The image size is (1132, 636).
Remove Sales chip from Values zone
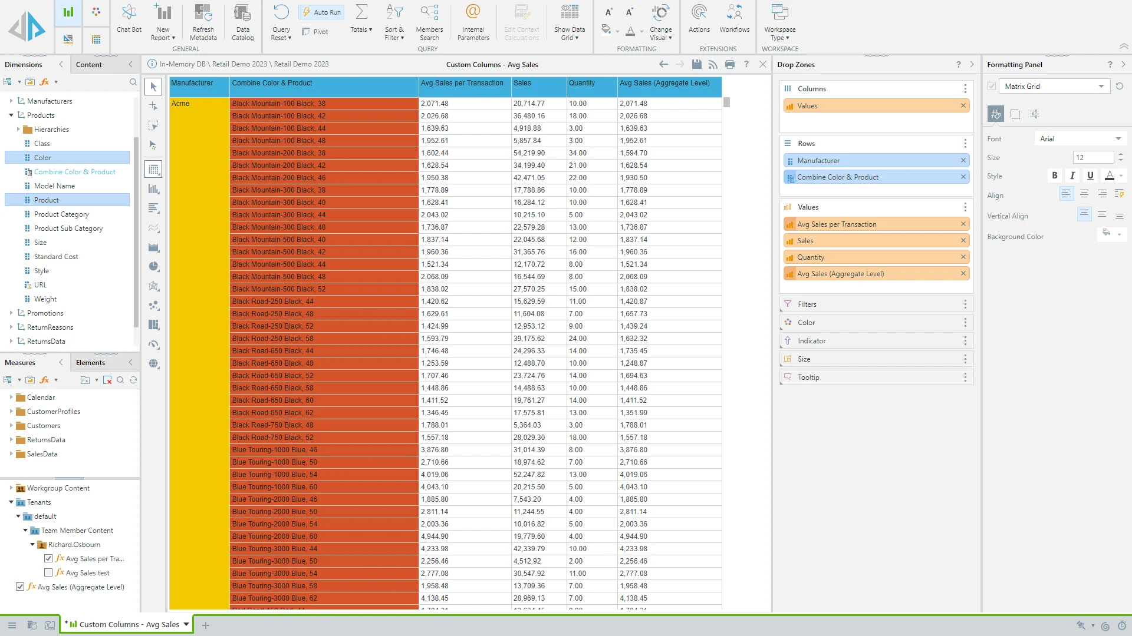click(x=963, y=240)
